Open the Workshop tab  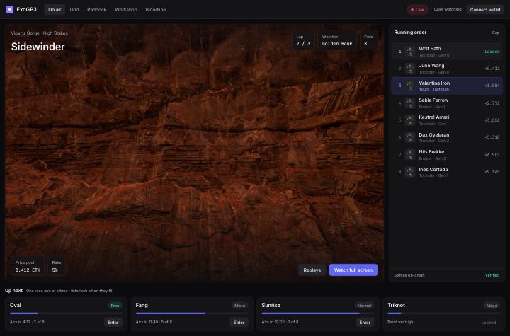pos(126,10)
